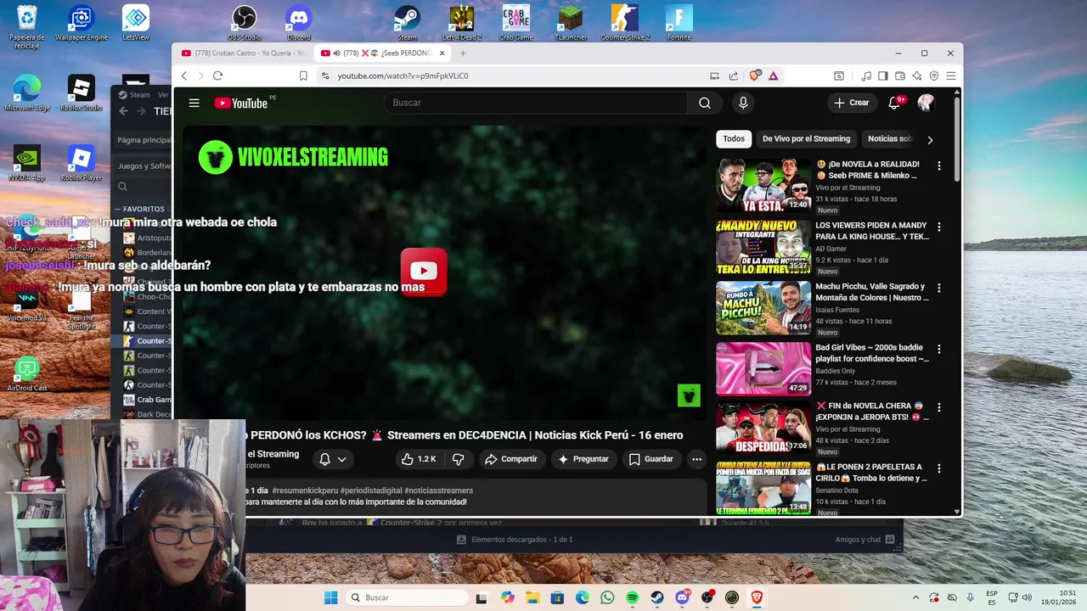The image size is (1087, 611).
Task: Select the Noticias filter chip
Action: coord(889,139)
